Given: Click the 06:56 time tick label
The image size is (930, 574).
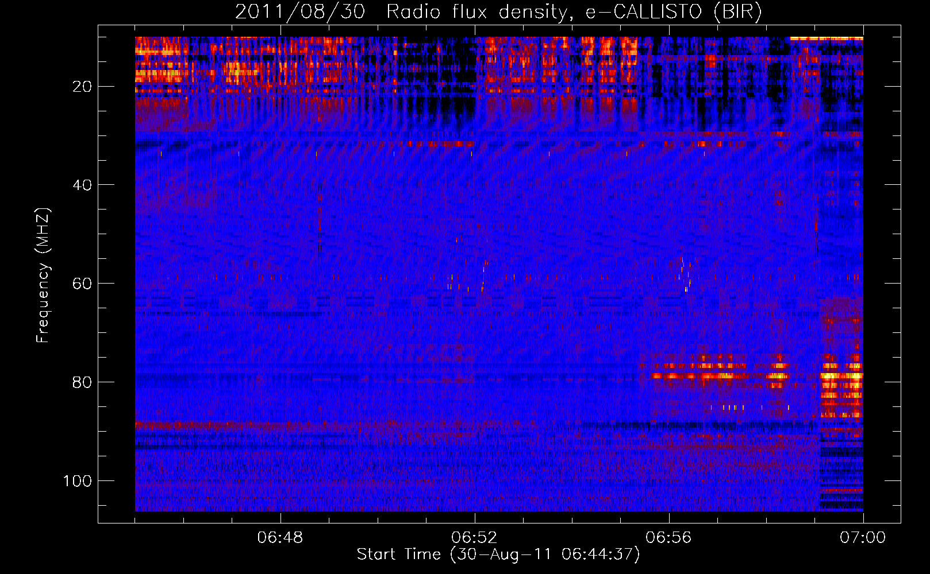Looking at the screenshot, I should (668, 538).
